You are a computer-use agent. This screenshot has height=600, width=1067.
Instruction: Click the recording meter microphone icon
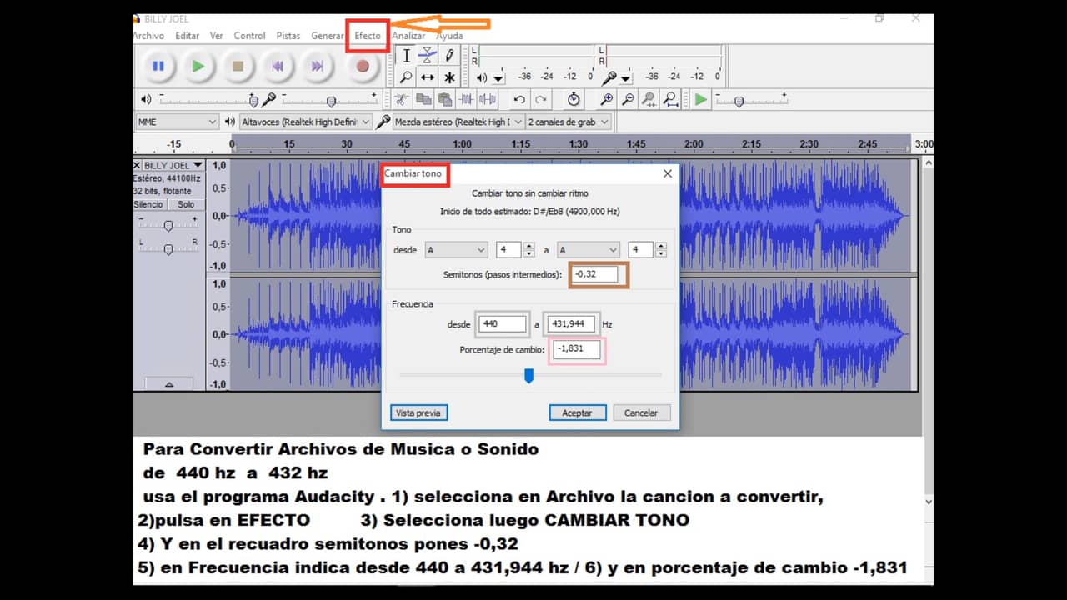click(609, 77)
